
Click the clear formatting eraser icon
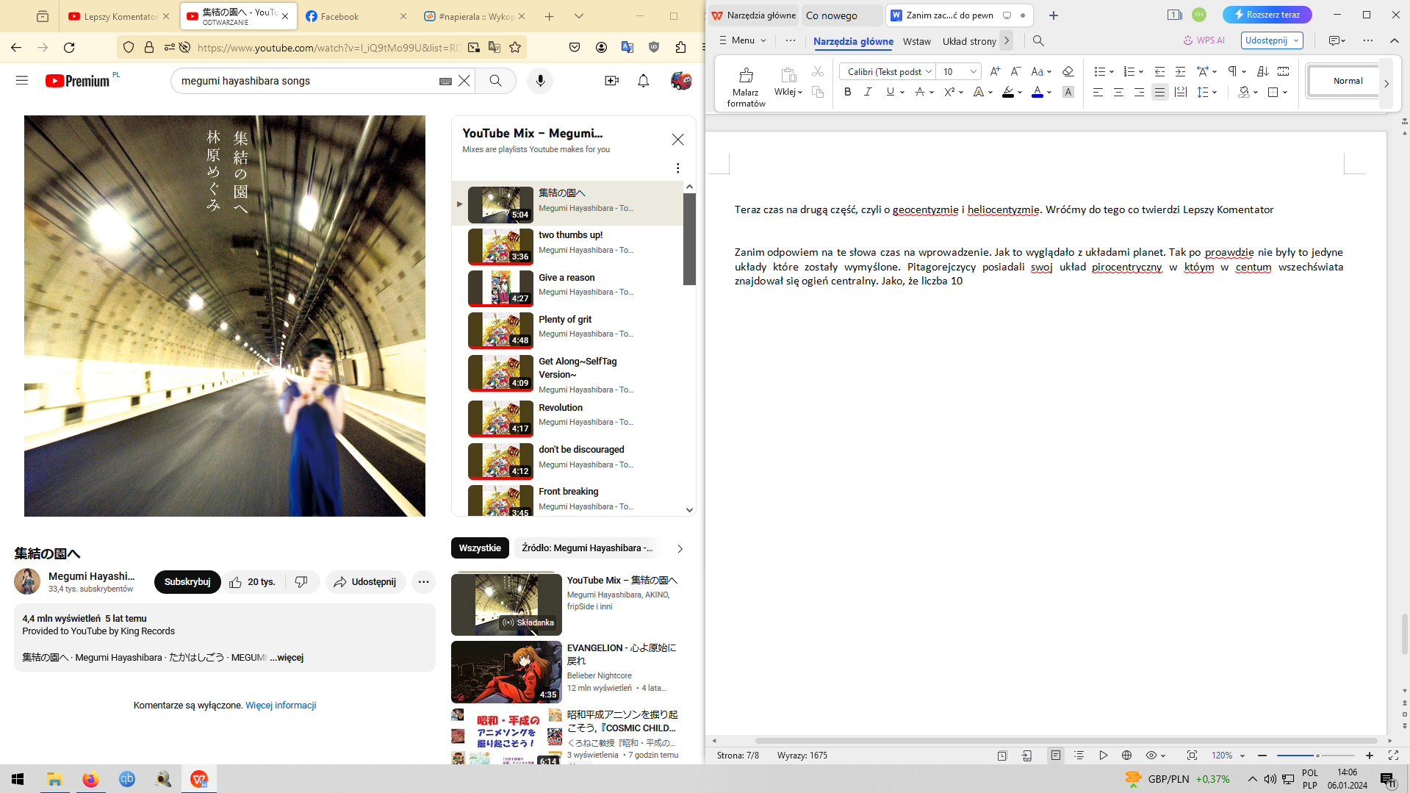[x=1068, y=71]
